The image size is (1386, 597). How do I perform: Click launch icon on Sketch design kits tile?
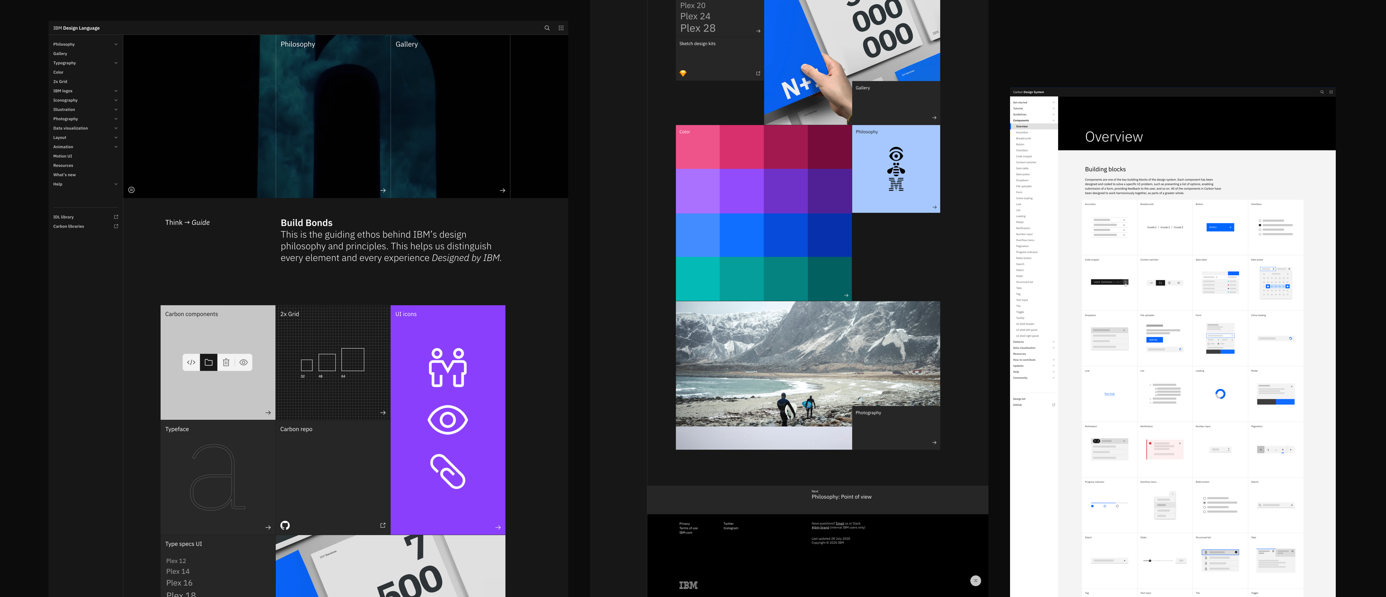pyautogui.click(x=758, y=73)
